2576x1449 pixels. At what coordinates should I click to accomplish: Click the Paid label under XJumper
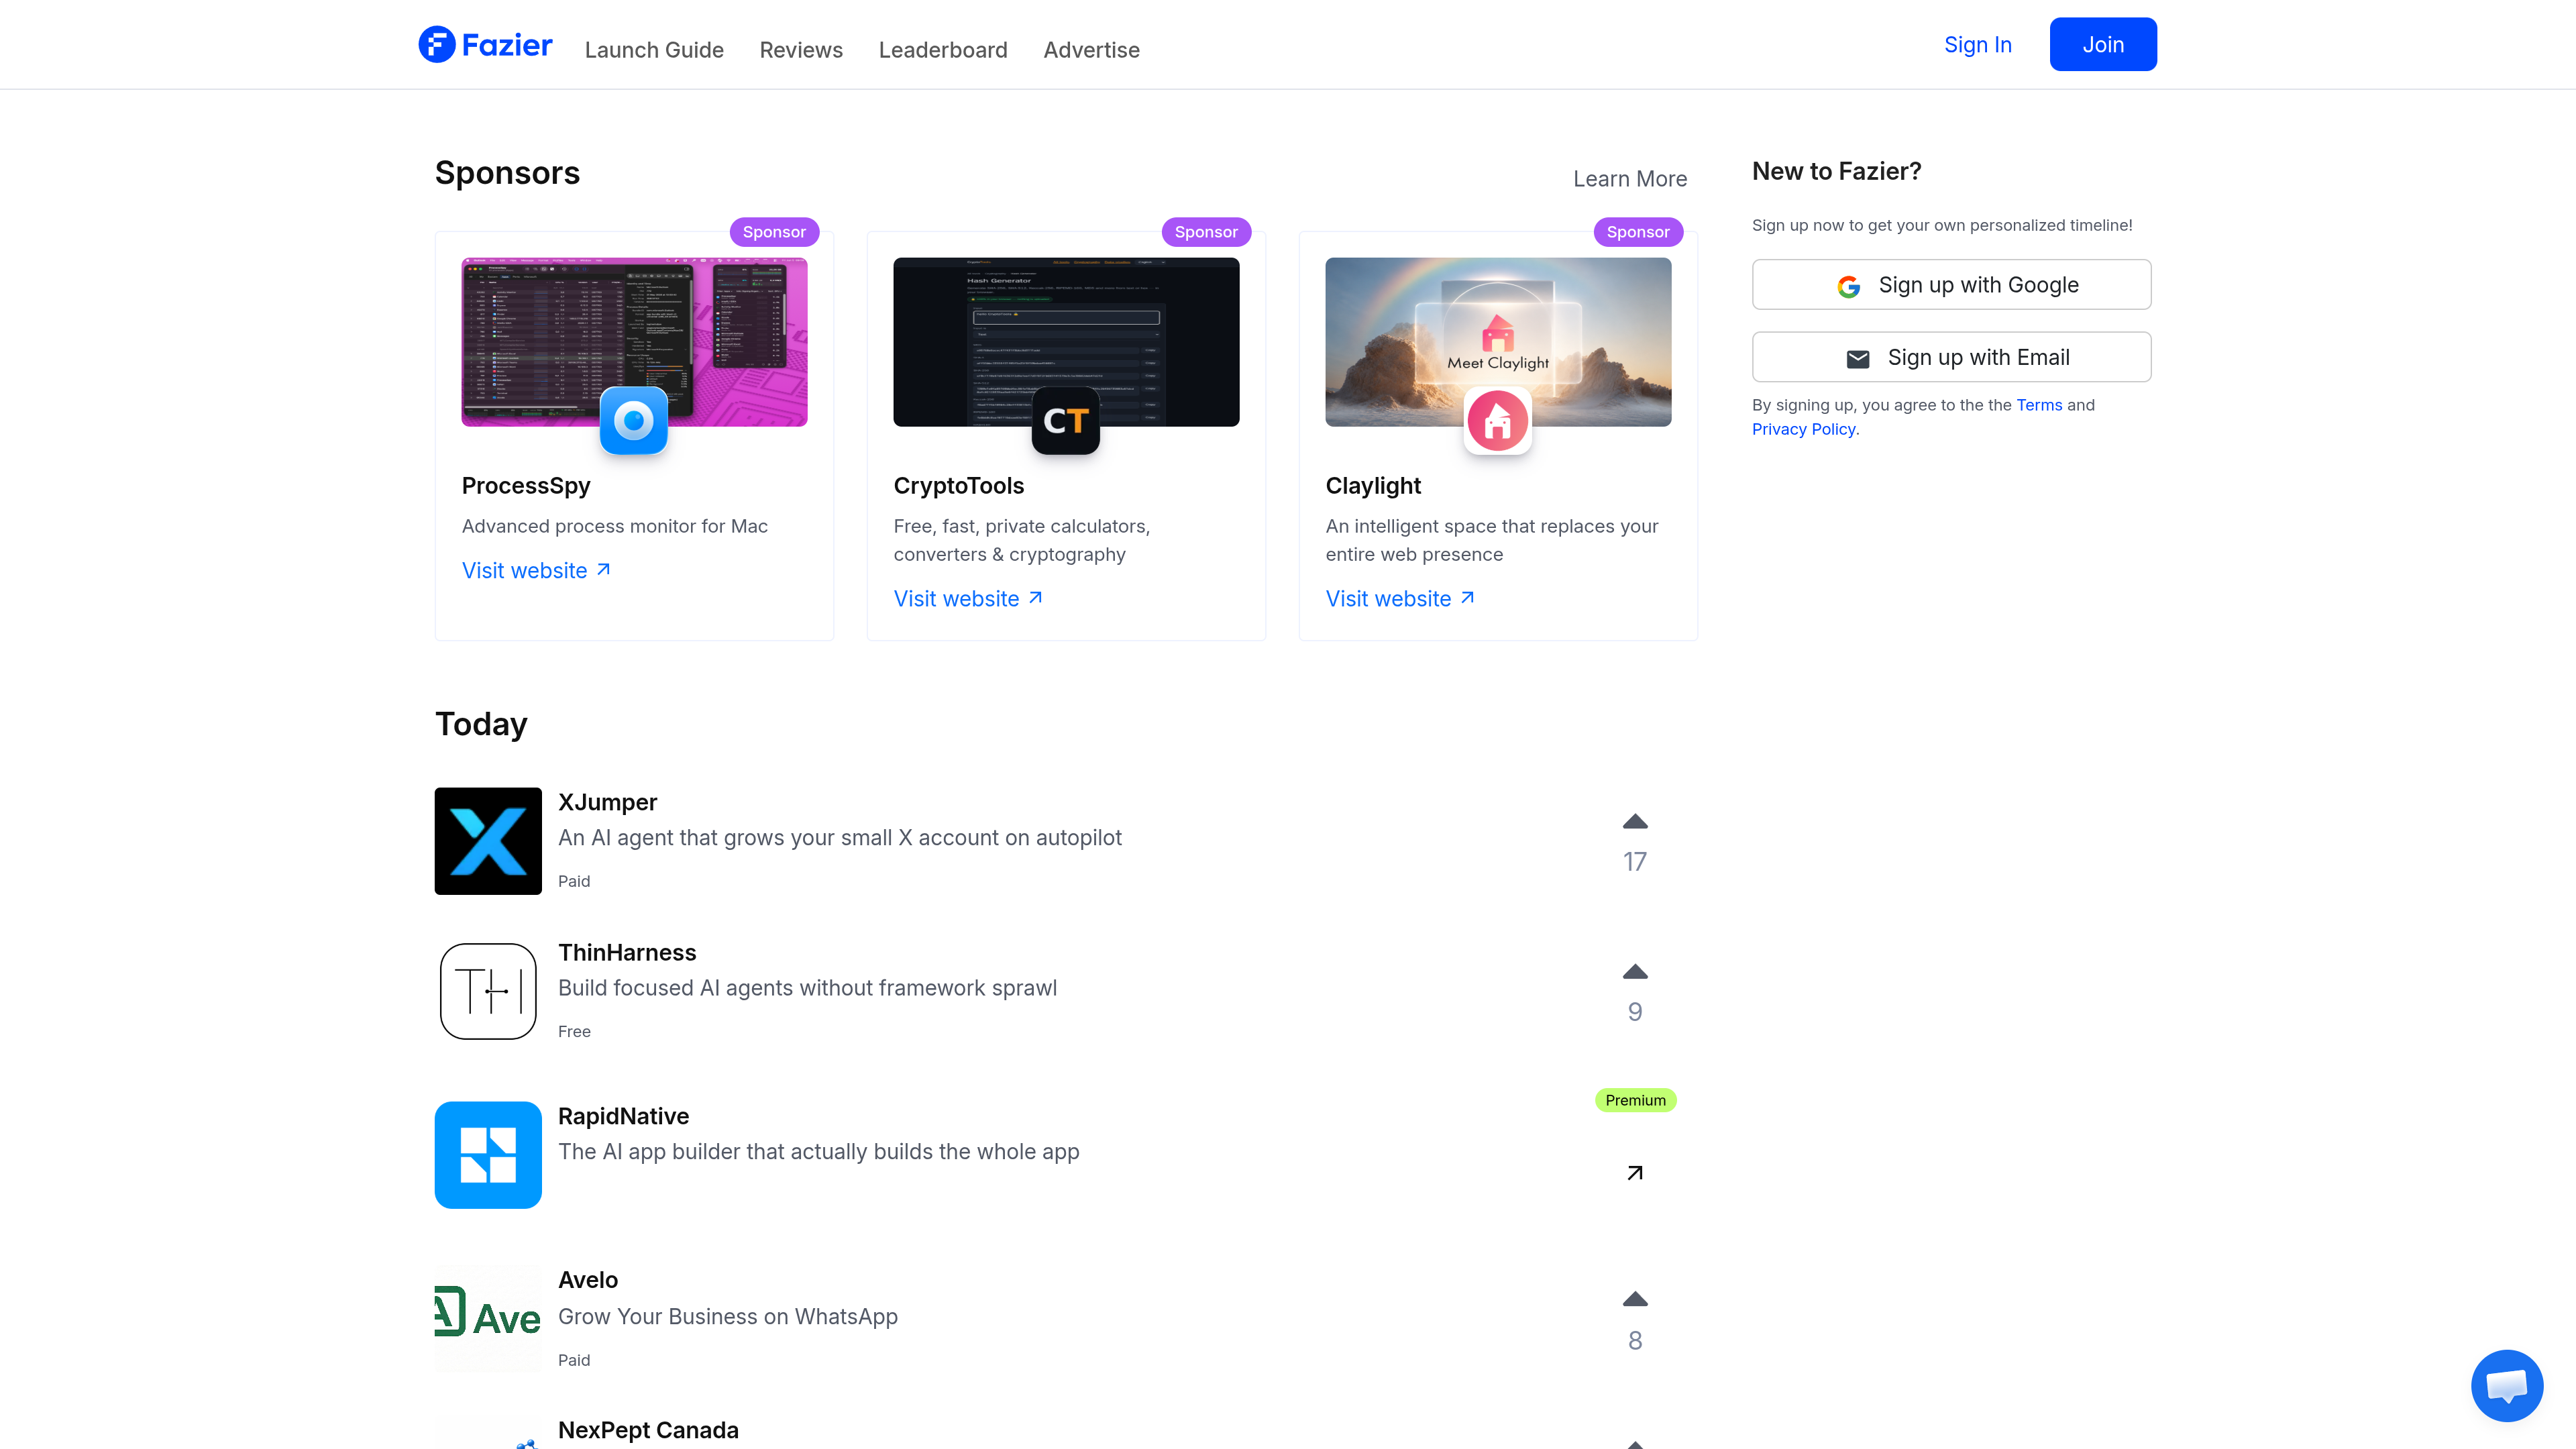(x=574, y=882)
